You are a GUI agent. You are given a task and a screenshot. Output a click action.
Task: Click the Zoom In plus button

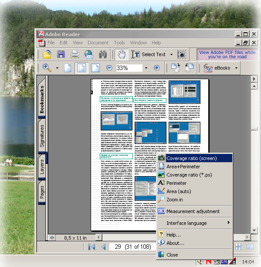tap(156, 68)
